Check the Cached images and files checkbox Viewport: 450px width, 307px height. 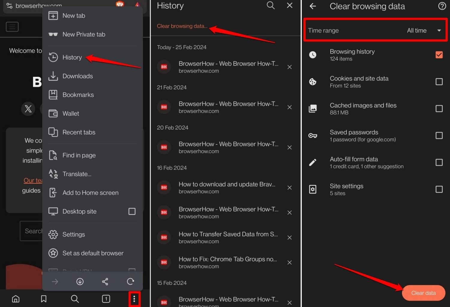[x=439, y=109]
